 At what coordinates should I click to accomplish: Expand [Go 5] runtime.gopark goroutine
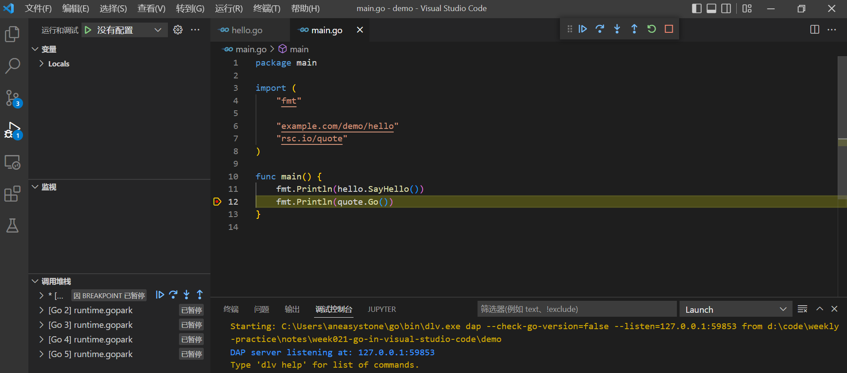pyautogui.click(x=41, y=354)
